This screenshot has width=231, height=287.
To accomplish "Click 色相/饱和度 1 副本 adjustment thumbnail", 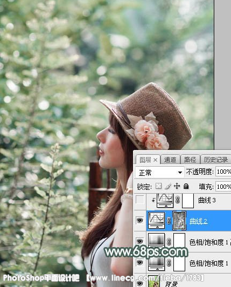I will (157, 240).
